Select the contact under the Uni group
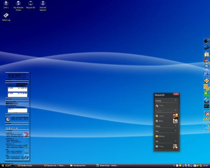 [167, 136]
